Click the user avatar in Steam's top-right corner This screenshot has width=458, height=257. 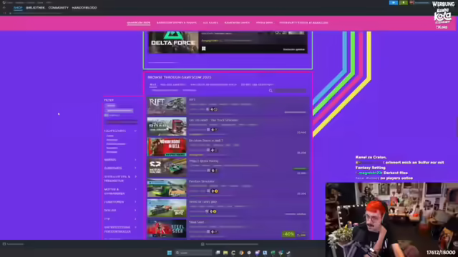coord(412,3)
